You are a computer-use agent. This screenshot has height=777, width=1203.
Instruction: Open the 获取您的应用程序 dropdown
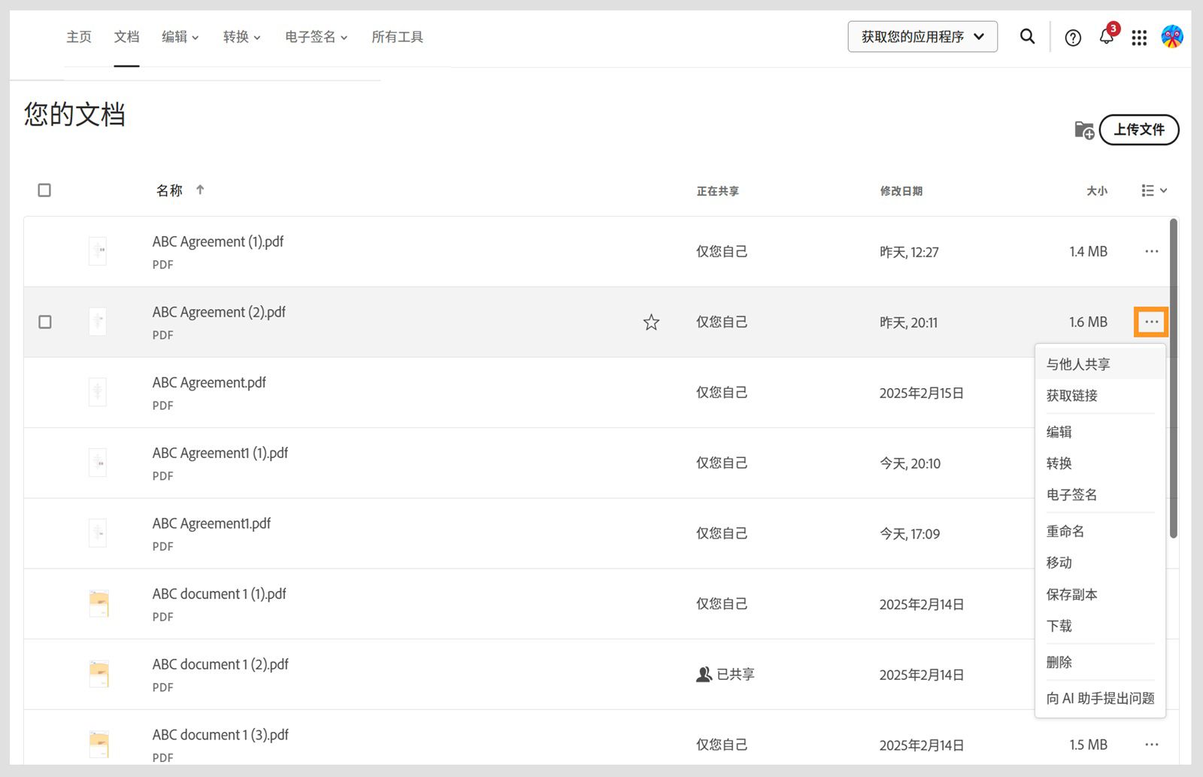[x=922, y=36]
